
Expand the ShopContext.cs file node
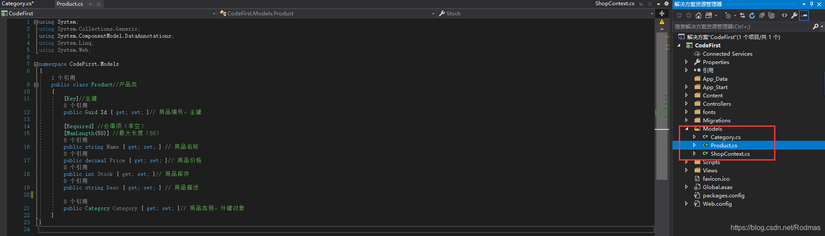point(694,154)
